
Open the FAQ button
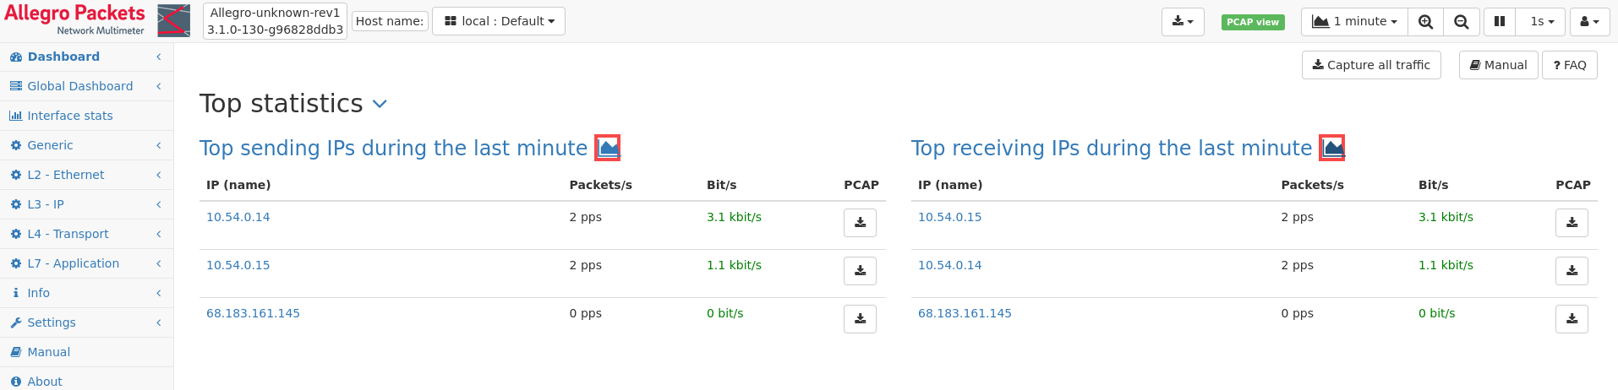click(1570, 65)
